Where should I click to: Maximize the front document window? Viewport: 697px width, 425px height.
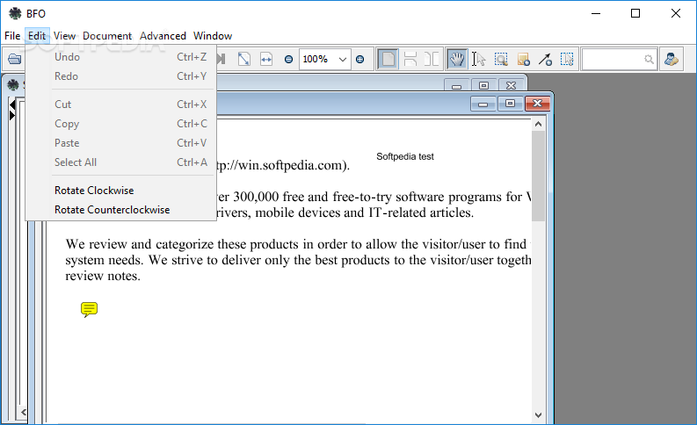pyautogui.click(x=510, y=104)
